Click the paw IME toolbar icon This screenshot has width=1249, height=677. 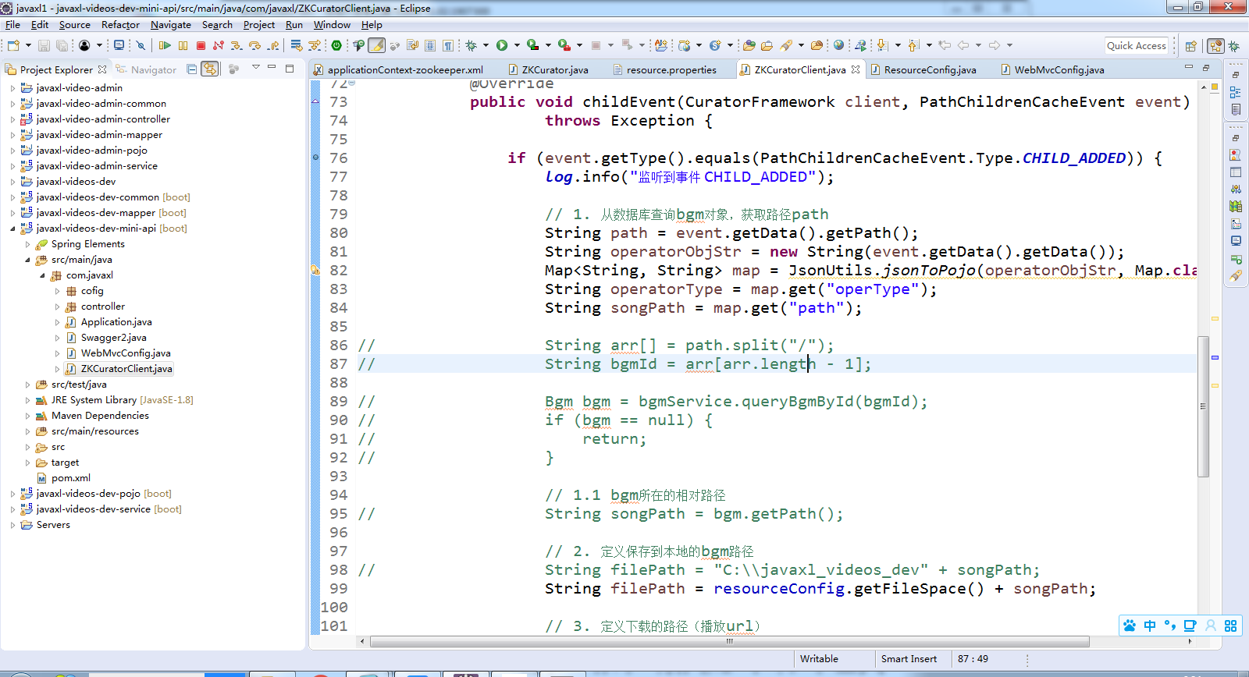[x=1130, y=626]
